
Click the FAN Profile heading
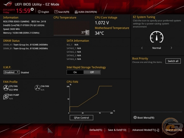10,82
